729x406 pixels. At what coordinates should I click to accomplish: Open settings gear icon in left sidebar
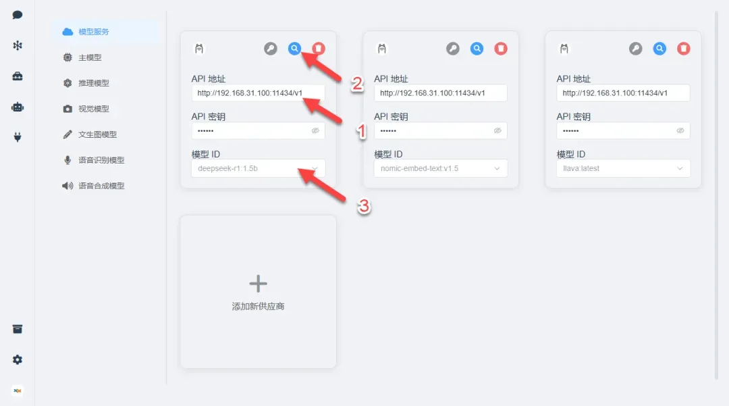[x=17, y=359]
